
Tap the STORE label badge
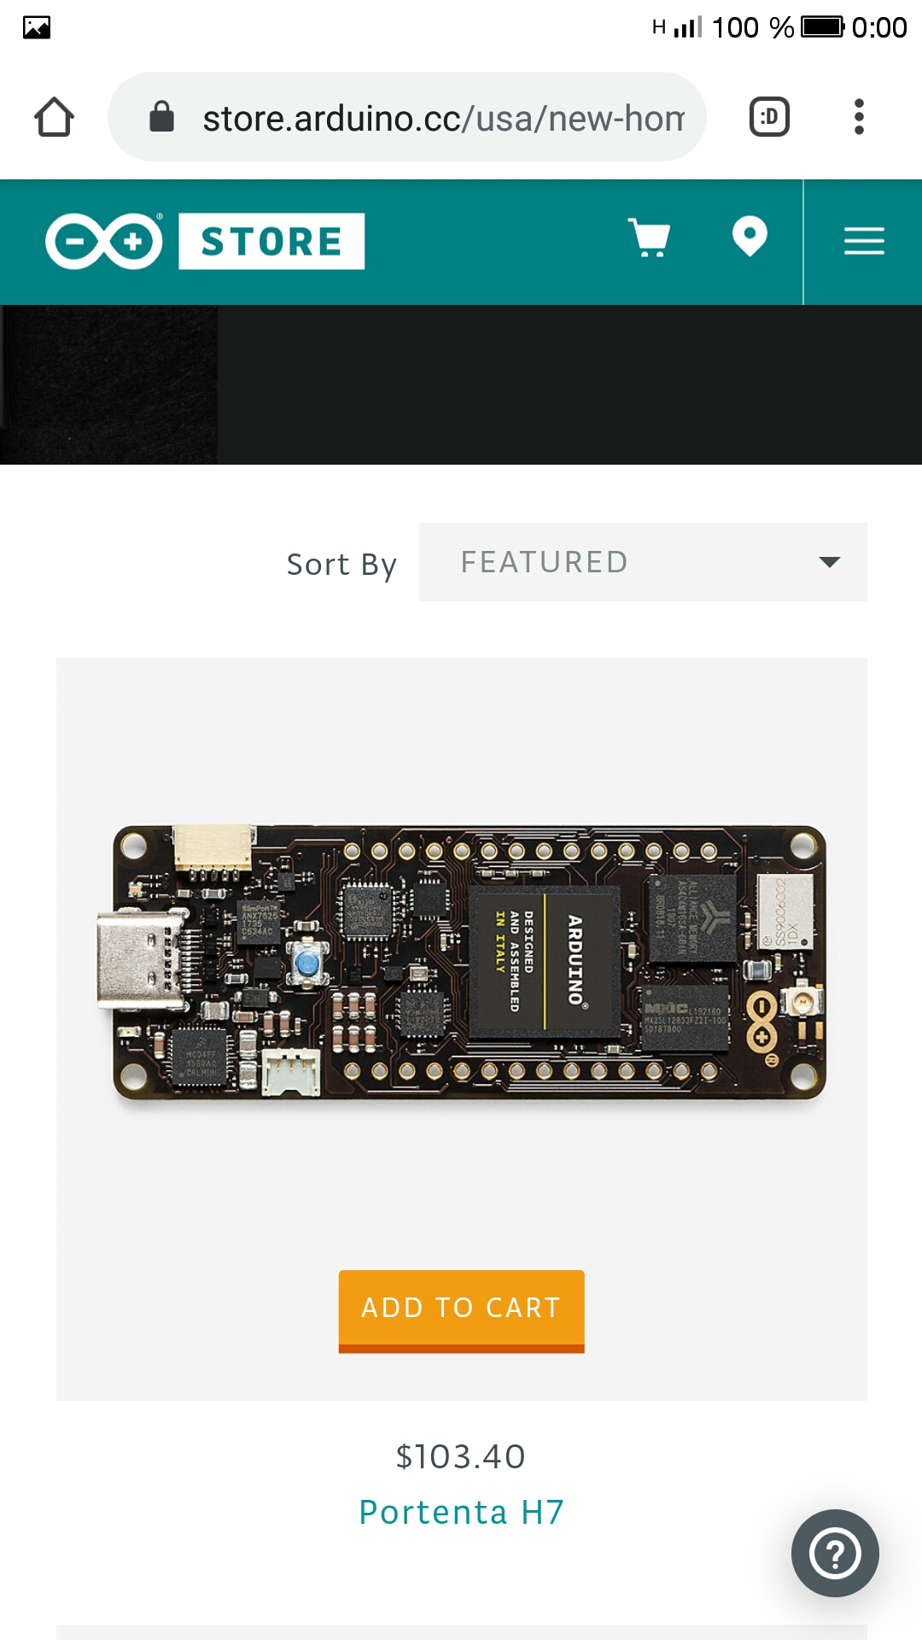[x=271, y=242]
